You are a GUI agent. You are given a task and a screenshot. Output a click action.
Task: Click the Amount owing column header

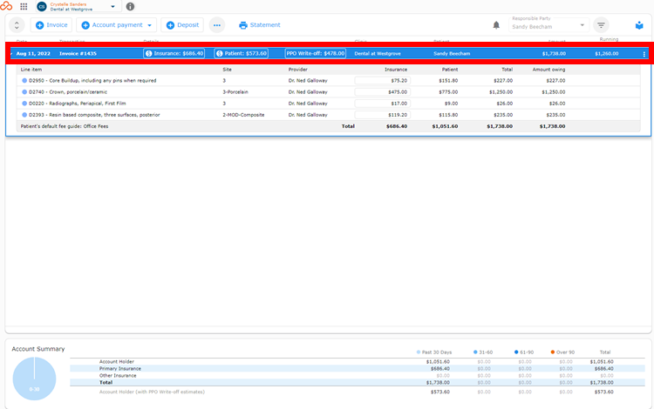click(548, 70)
